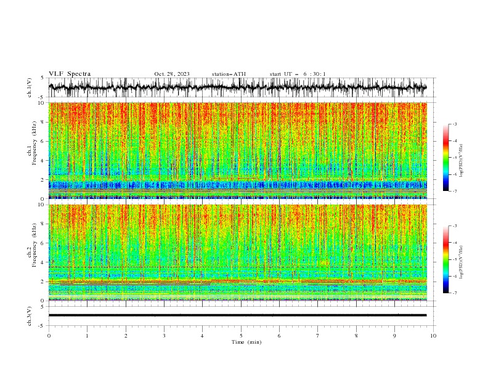Viewport: 488px width, 377px height.
Task: Click time axis tick label "10"
Action: pyautogui.click(x=433, y=336)
